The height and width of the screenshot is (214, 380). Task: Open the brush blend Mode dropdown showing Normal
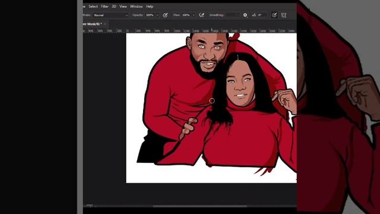click(110, 15)
